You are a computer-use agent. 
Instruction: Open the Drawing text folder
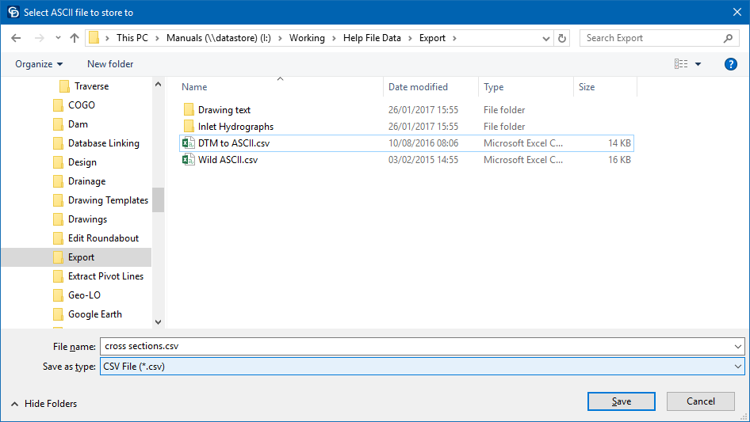coord(224,110)
